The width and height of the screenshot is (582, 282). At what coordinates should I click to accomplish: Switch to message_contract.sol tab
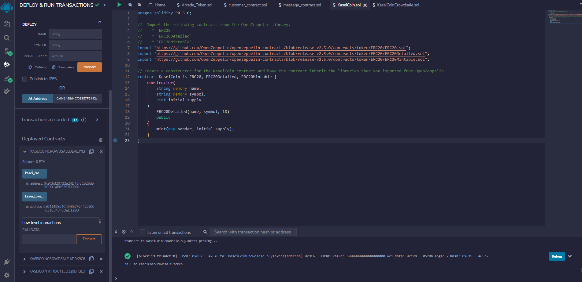tap(300, 5)
